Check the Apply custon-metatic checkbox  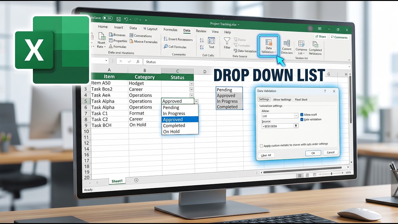click(x=261, y=146)
